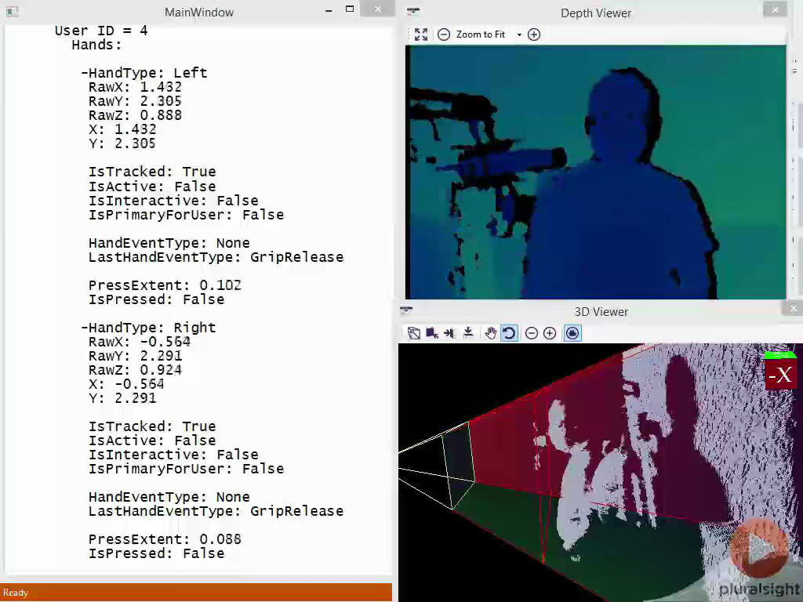803x602 pixels.
Task: Click the 'Hands:' heading text
Action: pos(96,45)
